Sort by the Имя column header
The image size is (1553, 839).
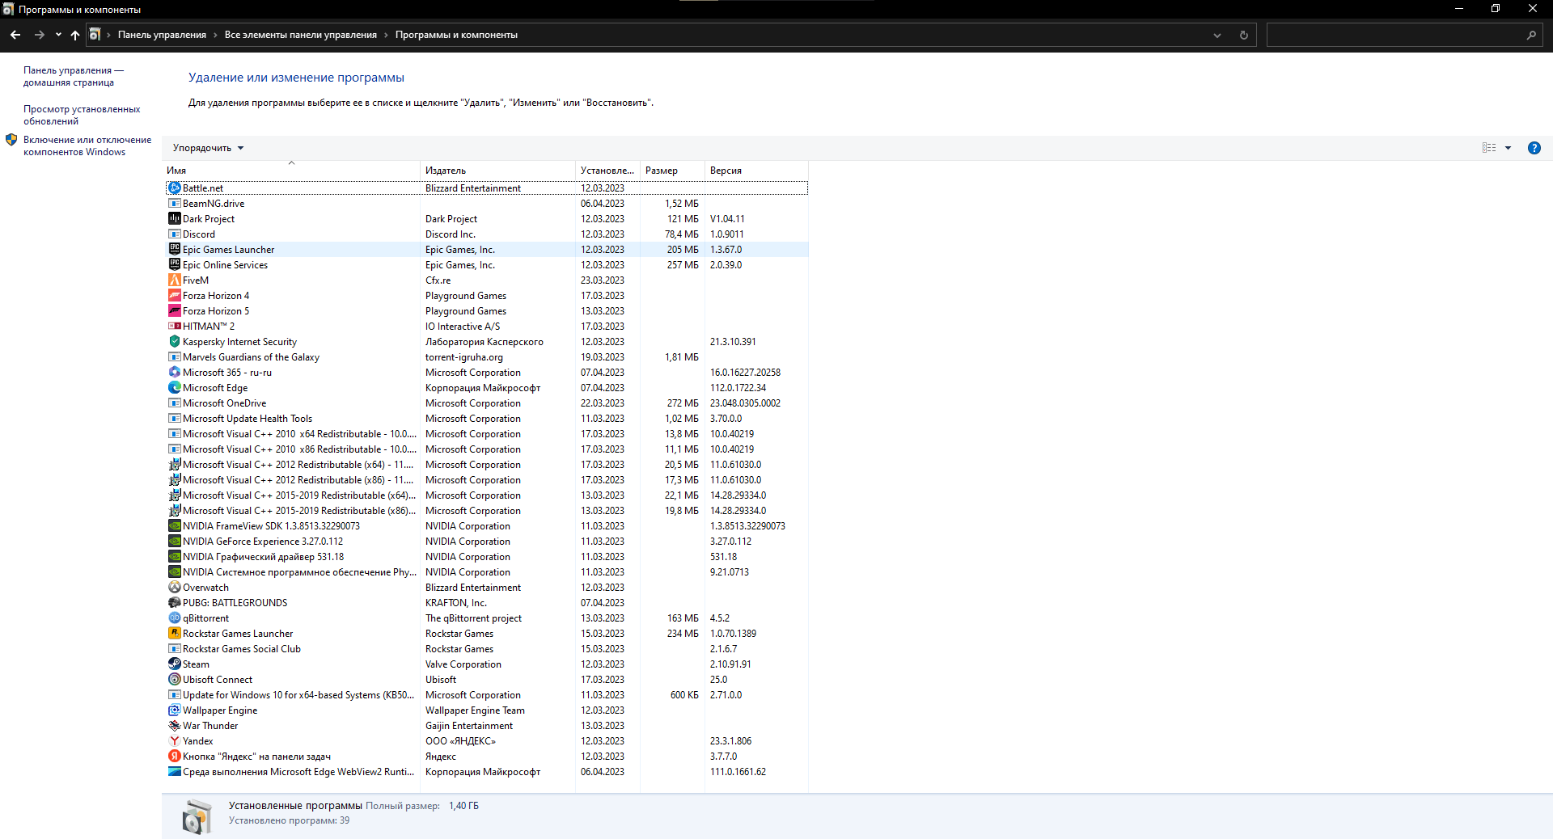click(x=291, y=171)
